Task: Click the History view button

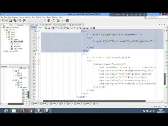Action: pos(40,28)
